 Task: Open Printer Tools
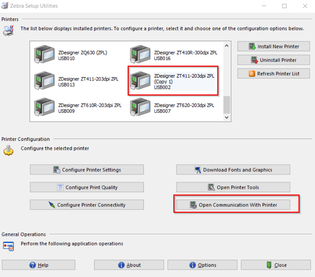click(233, 187)
